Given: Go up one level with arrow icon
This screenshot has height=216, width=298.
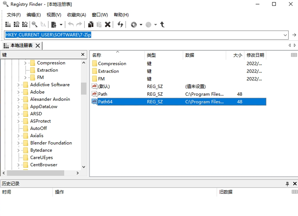Looking at the screenshot, I should pos(162,24).
